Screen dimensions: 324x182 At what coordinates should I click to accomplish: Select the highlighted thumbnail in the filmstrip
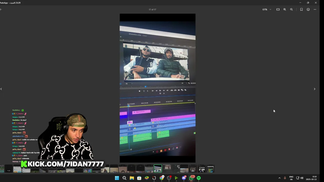pyautogui.click(x=158, y=169)
